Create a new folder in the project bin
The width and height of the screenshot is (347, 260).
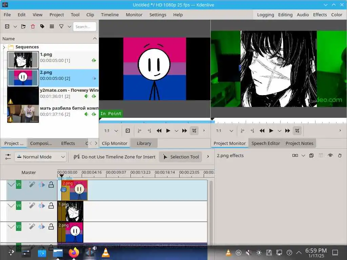(23, 26)
